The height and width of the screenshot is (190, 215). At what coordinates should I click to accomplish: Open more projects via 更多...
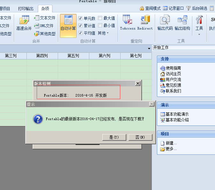pos(168,149)
